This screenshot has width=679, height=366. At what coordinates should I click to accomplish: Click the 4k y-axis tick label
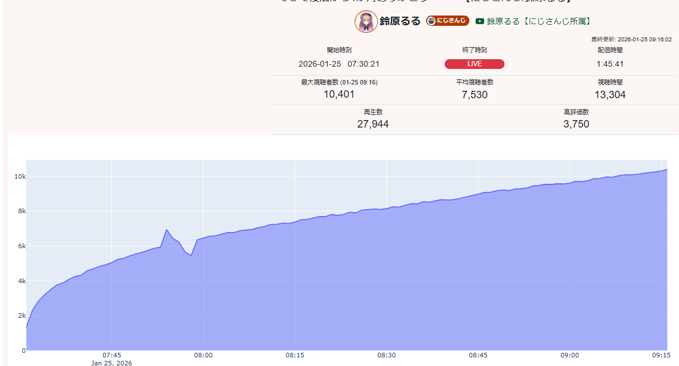22,281
